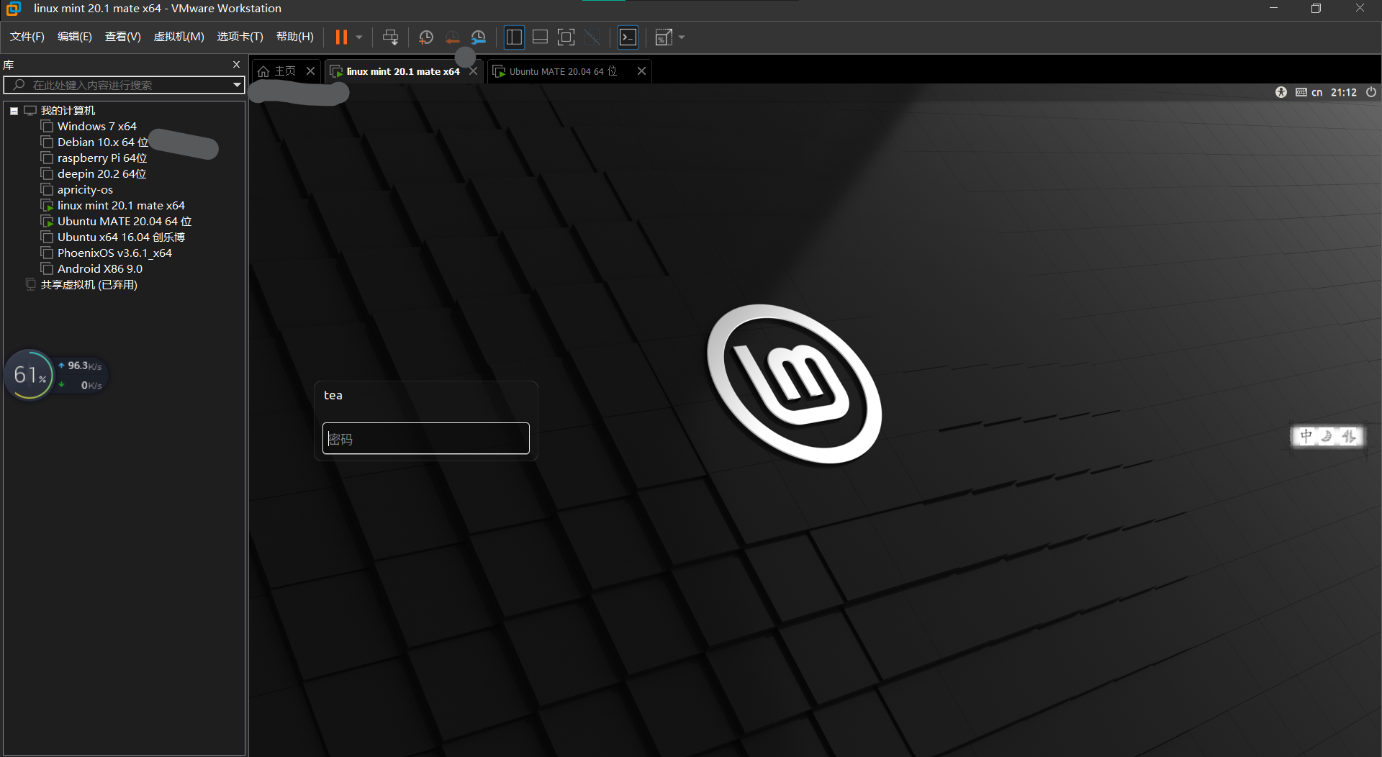Click the password field on login
Image resolution: width=1382 pixels, height=757 pixels.
pos(425,438)
